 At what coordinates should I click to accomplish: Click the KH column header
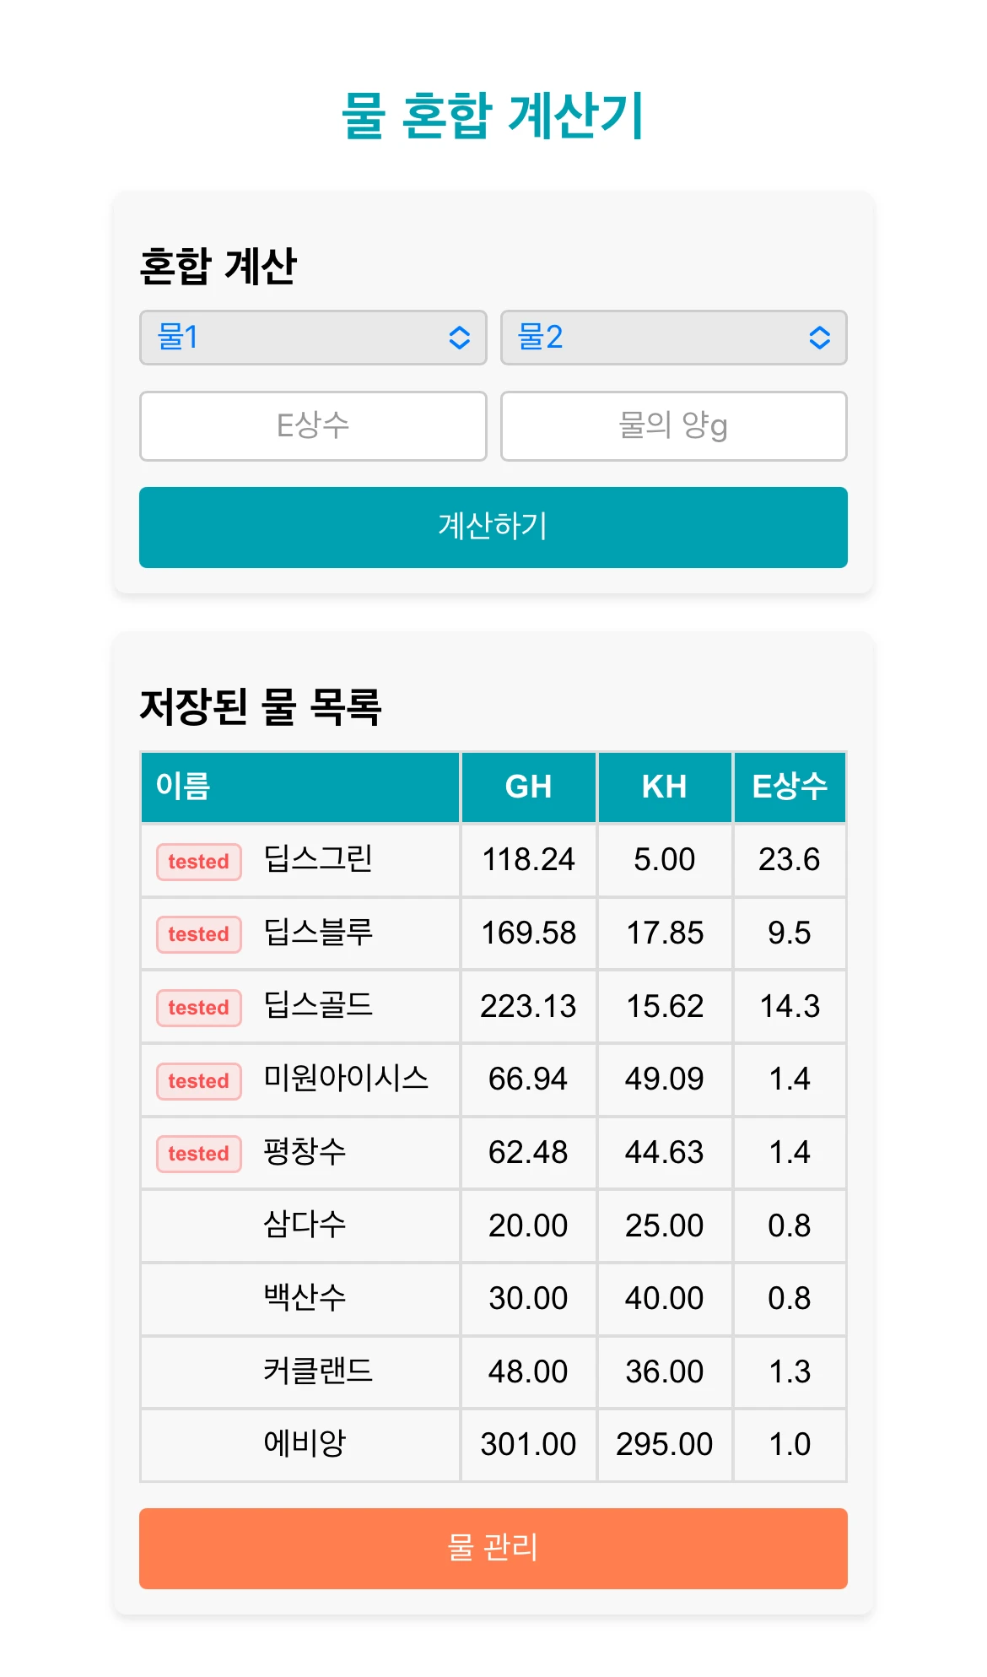(664, 787)
